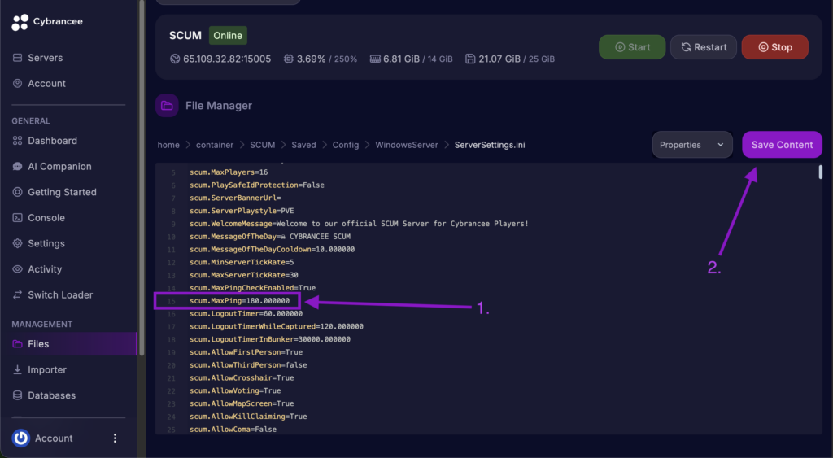Click the scum.PlaySafeIdProtection=False line
The width and height of the screenshot is (833, 458).
pos(256,185)
